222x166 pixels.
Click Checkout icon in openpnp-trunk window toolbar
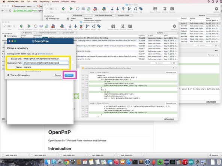(x=29, y=26)
